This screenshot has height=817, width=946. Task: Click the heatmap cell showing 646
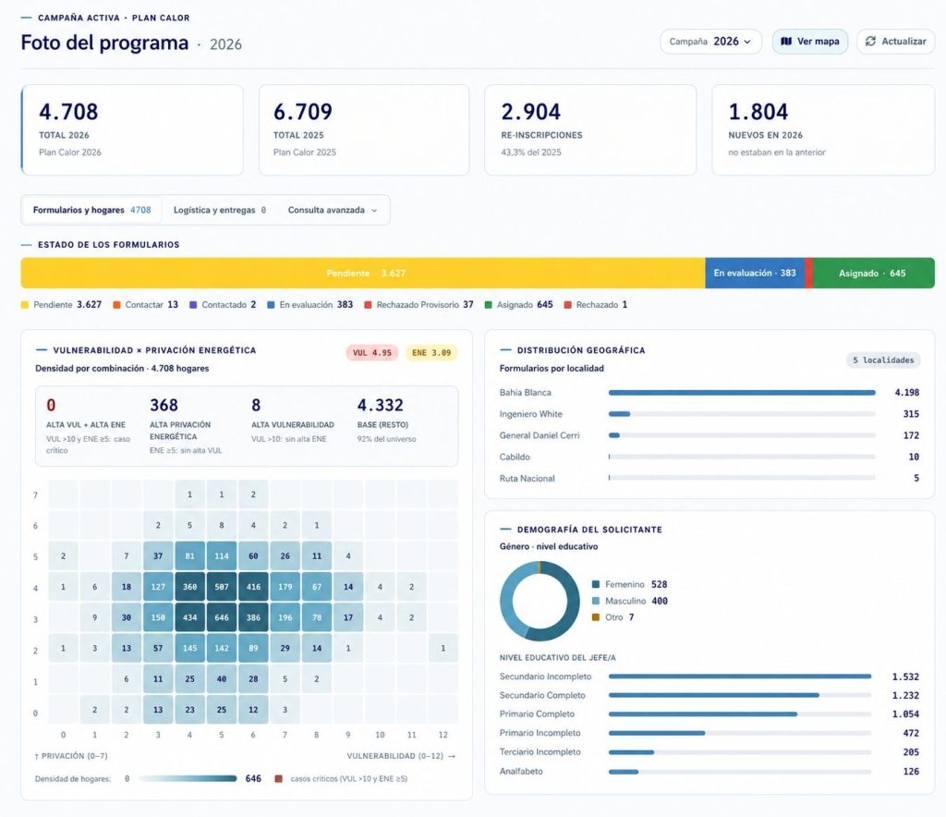pos(222,617)
